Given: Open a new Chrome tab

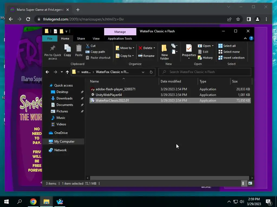Looking at the screenshot, I should (x=78, y=10).
